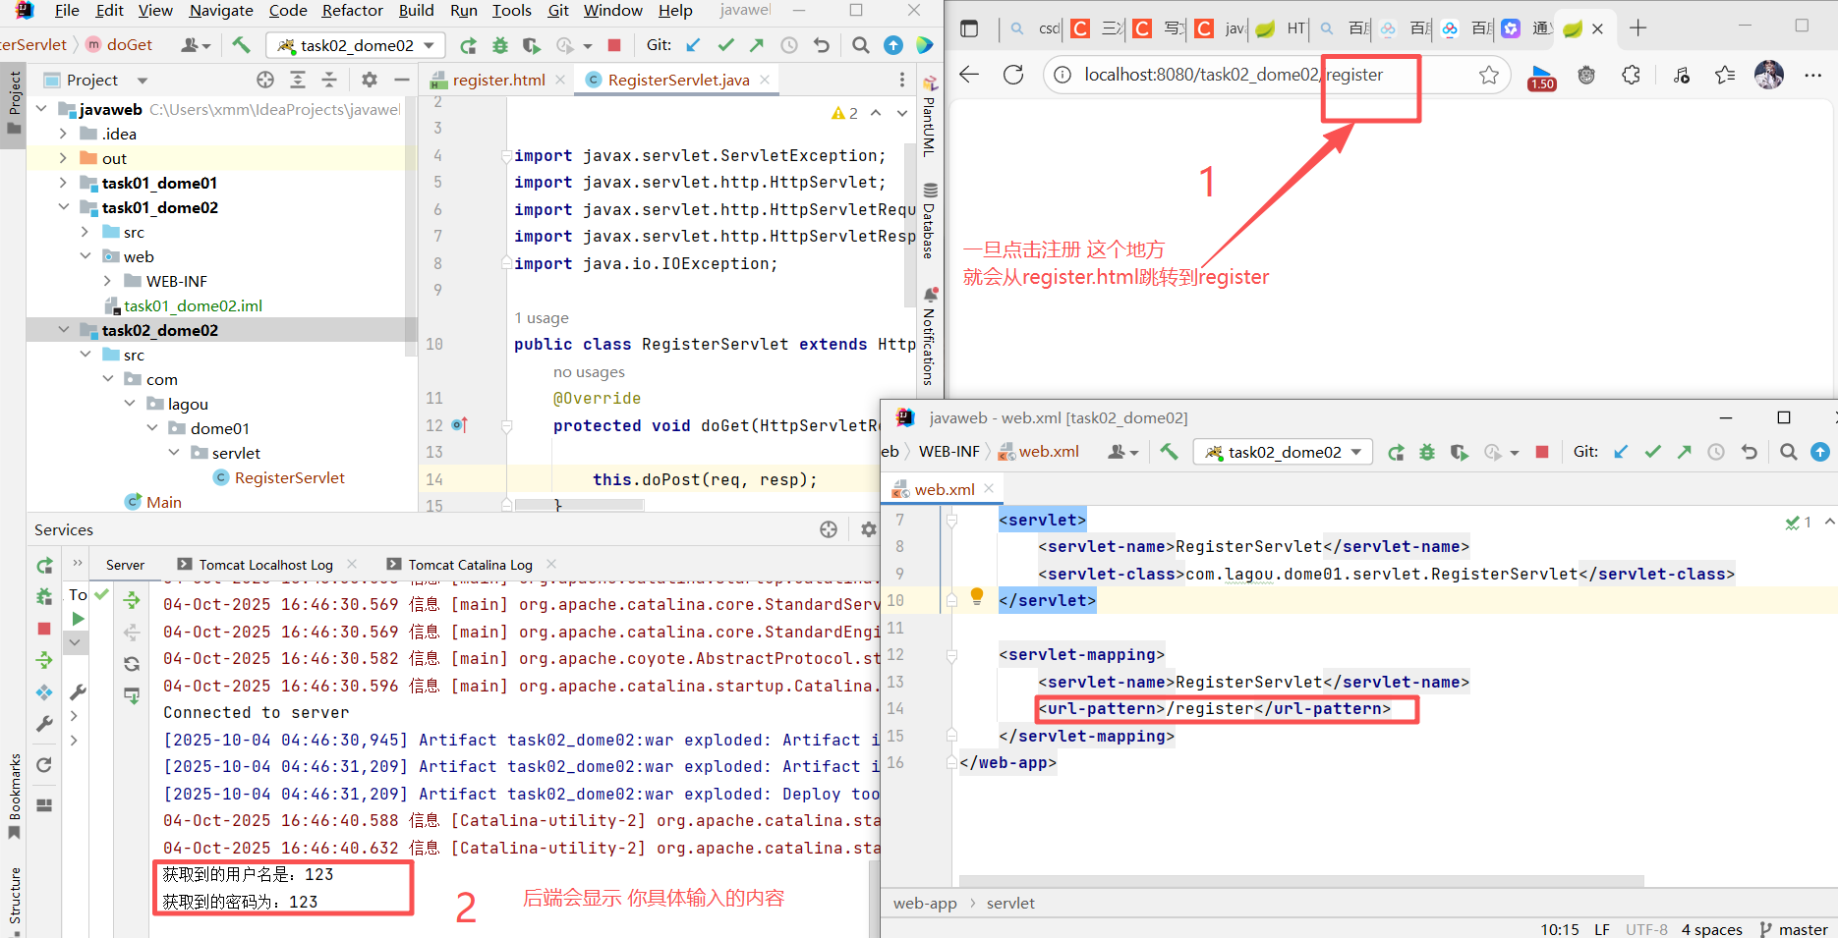Hide the Project tool window
Viewport: 1838px width, 938px height.
pos(401,80)
